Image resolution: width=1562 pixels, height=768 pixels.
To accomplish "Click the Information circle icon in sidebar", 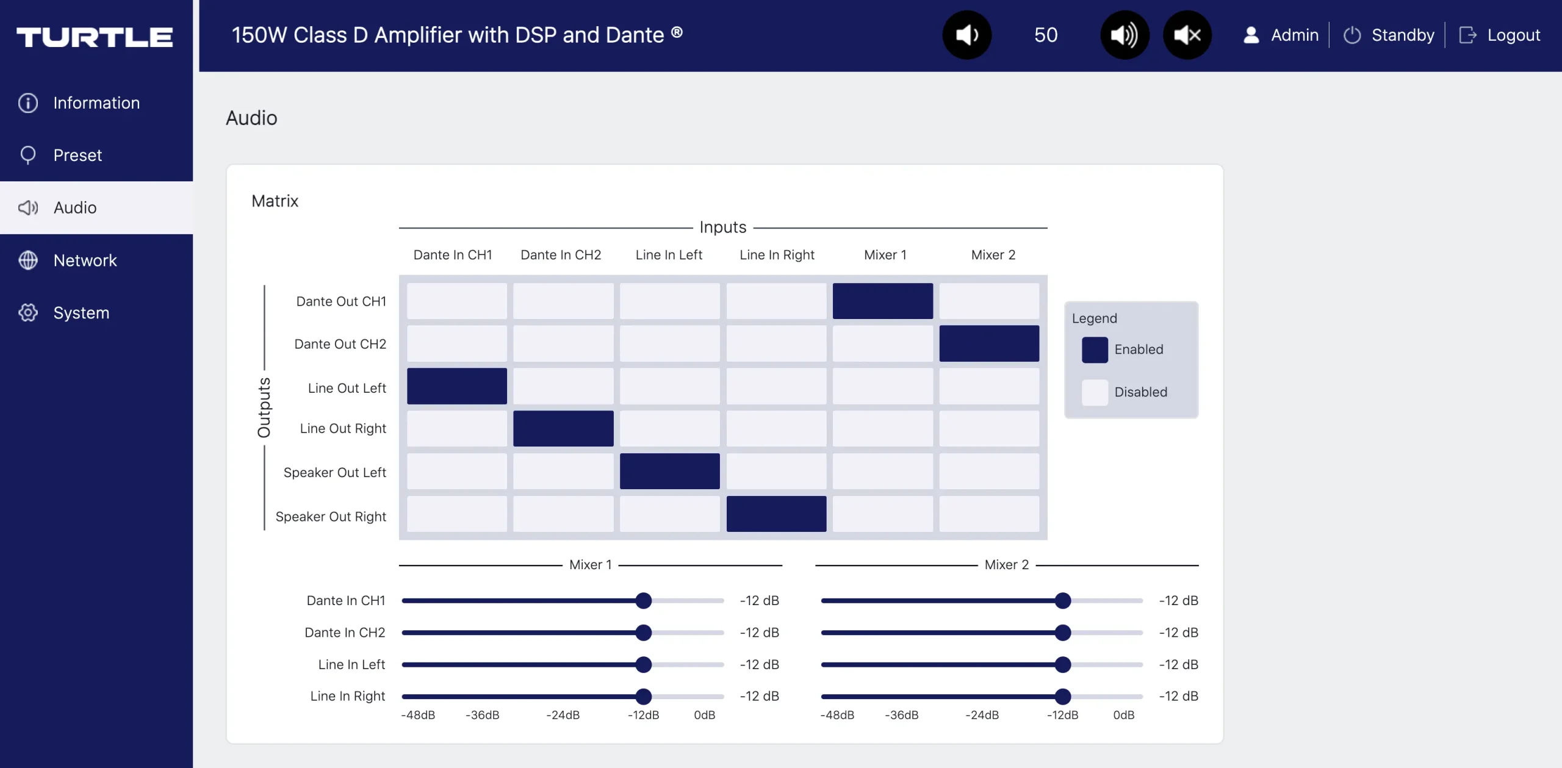I will [x=28, y=103].
